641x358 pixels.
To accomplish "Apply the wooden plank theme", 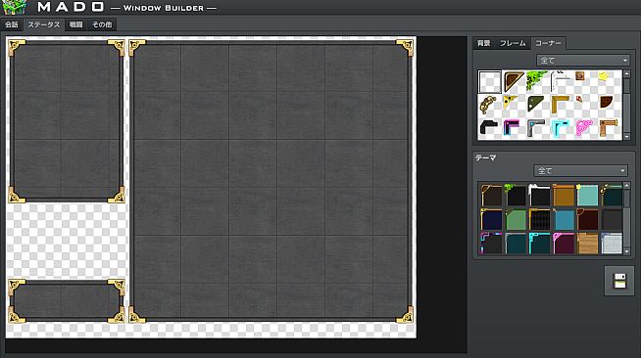I will click(587, 244).
